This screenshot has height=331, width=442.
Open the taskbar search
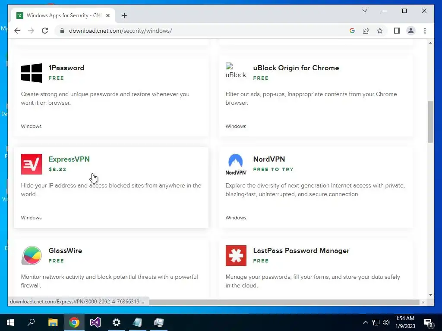(x=31, y=322)
